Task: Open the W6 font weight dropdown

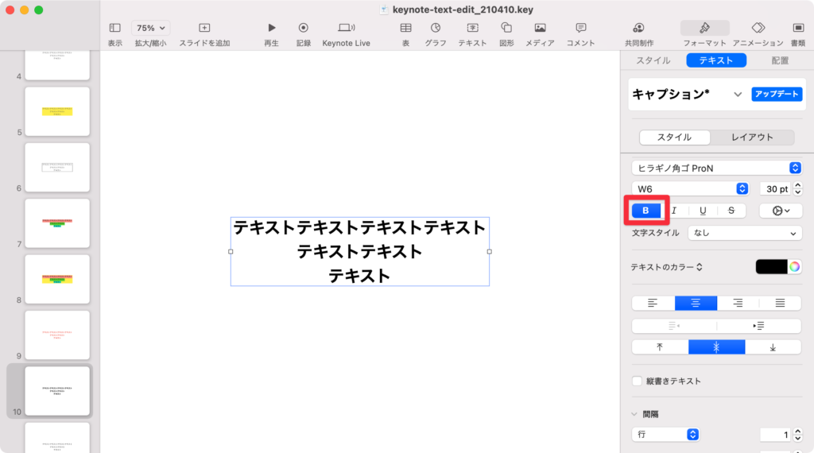Action: pyautogui.click(x=690, y=188)
